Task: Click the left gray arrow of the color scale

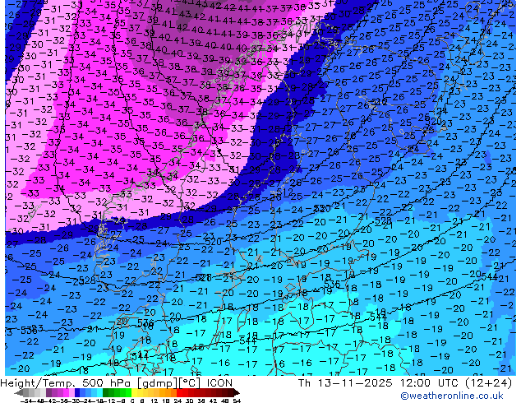Action: 19,393
